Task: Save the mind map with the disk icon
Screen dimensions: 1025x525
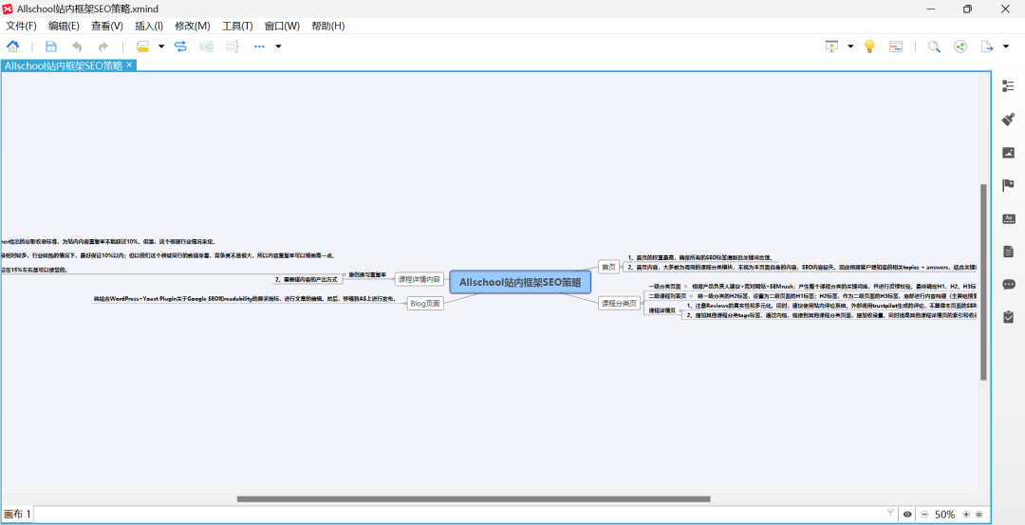Action: (51, 46)
